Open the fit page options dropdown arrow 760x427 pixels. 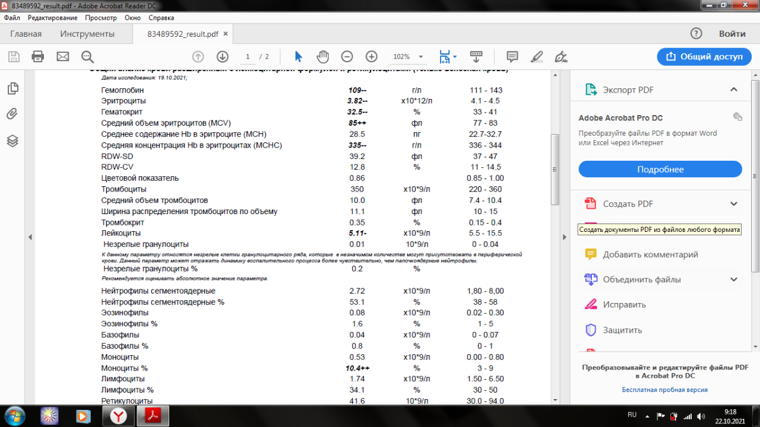click(455, 56)
